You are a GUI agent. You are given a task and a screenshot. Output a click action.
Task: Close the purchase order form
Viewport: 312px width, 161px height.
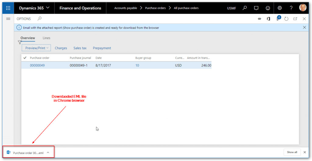304,19
